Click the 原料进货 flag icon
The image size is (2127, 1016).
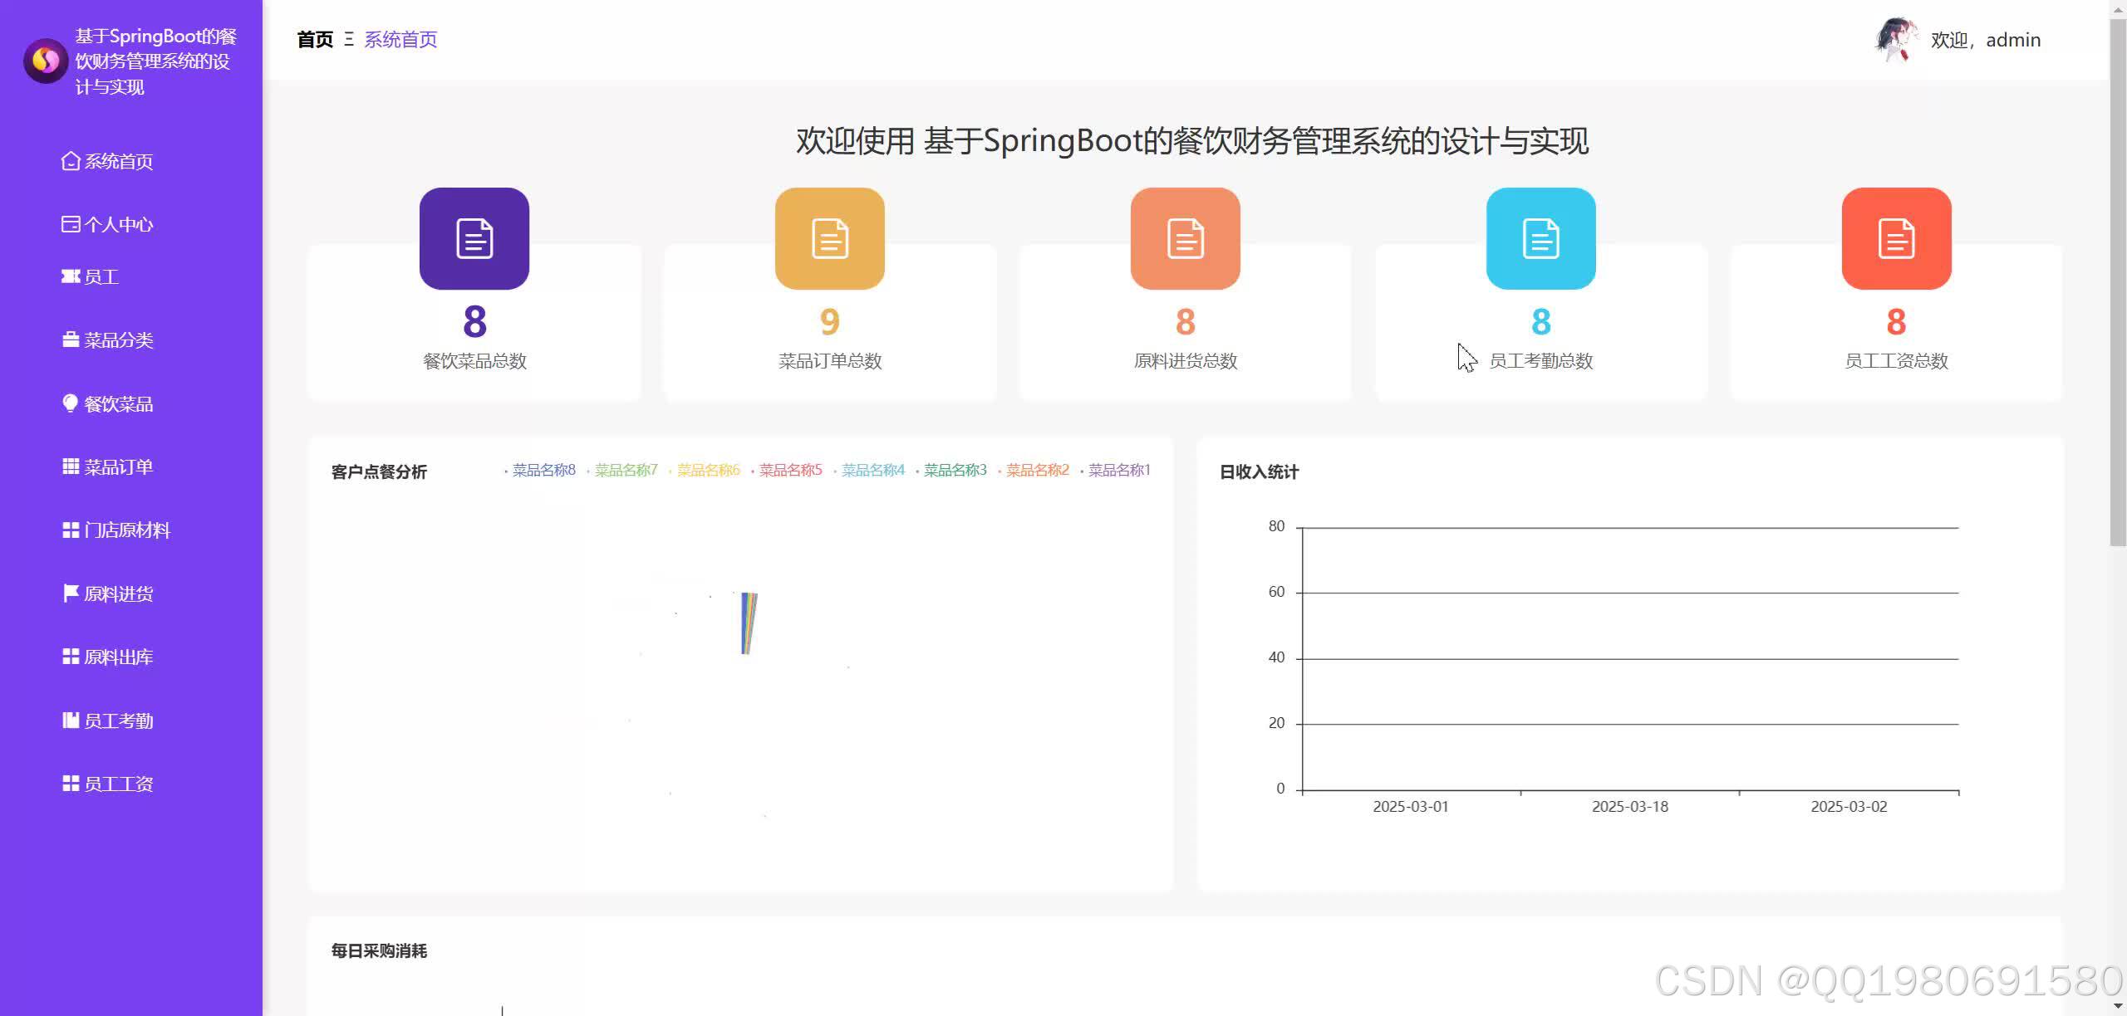[70, 593]
